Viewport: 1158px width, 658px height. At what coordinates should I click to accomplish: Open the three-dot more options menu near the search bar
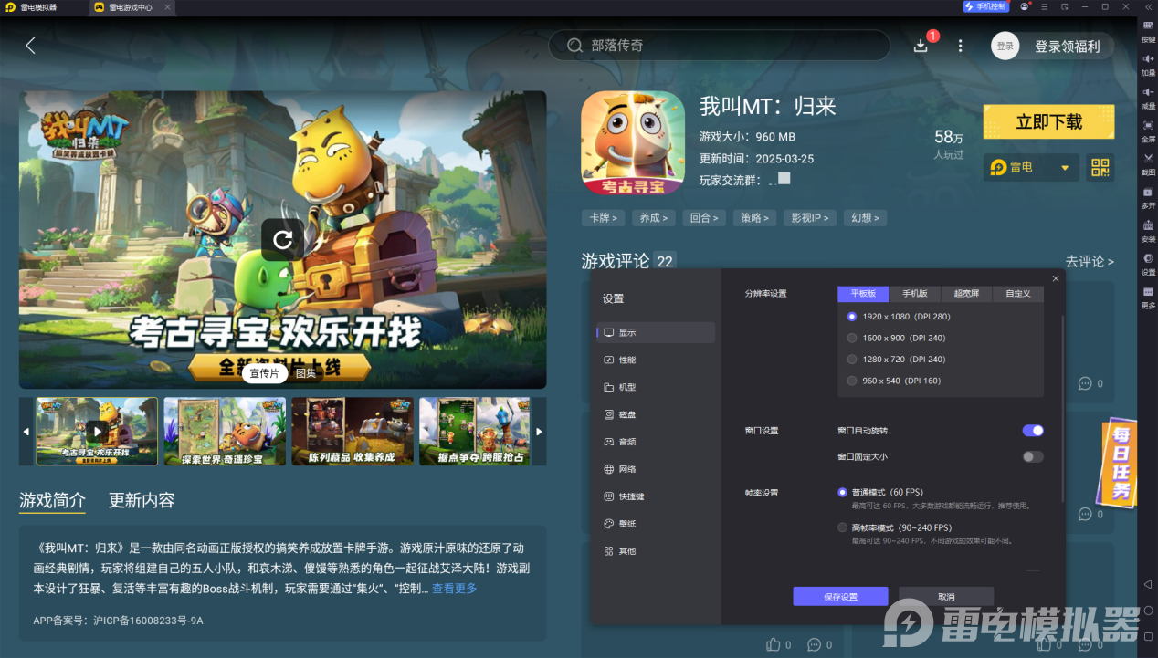[x=960, y=44]
